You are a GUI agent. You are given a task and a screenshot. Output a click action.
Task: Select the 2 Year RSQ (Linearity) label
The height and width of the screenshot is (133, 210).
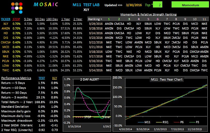tap(17, 130)
